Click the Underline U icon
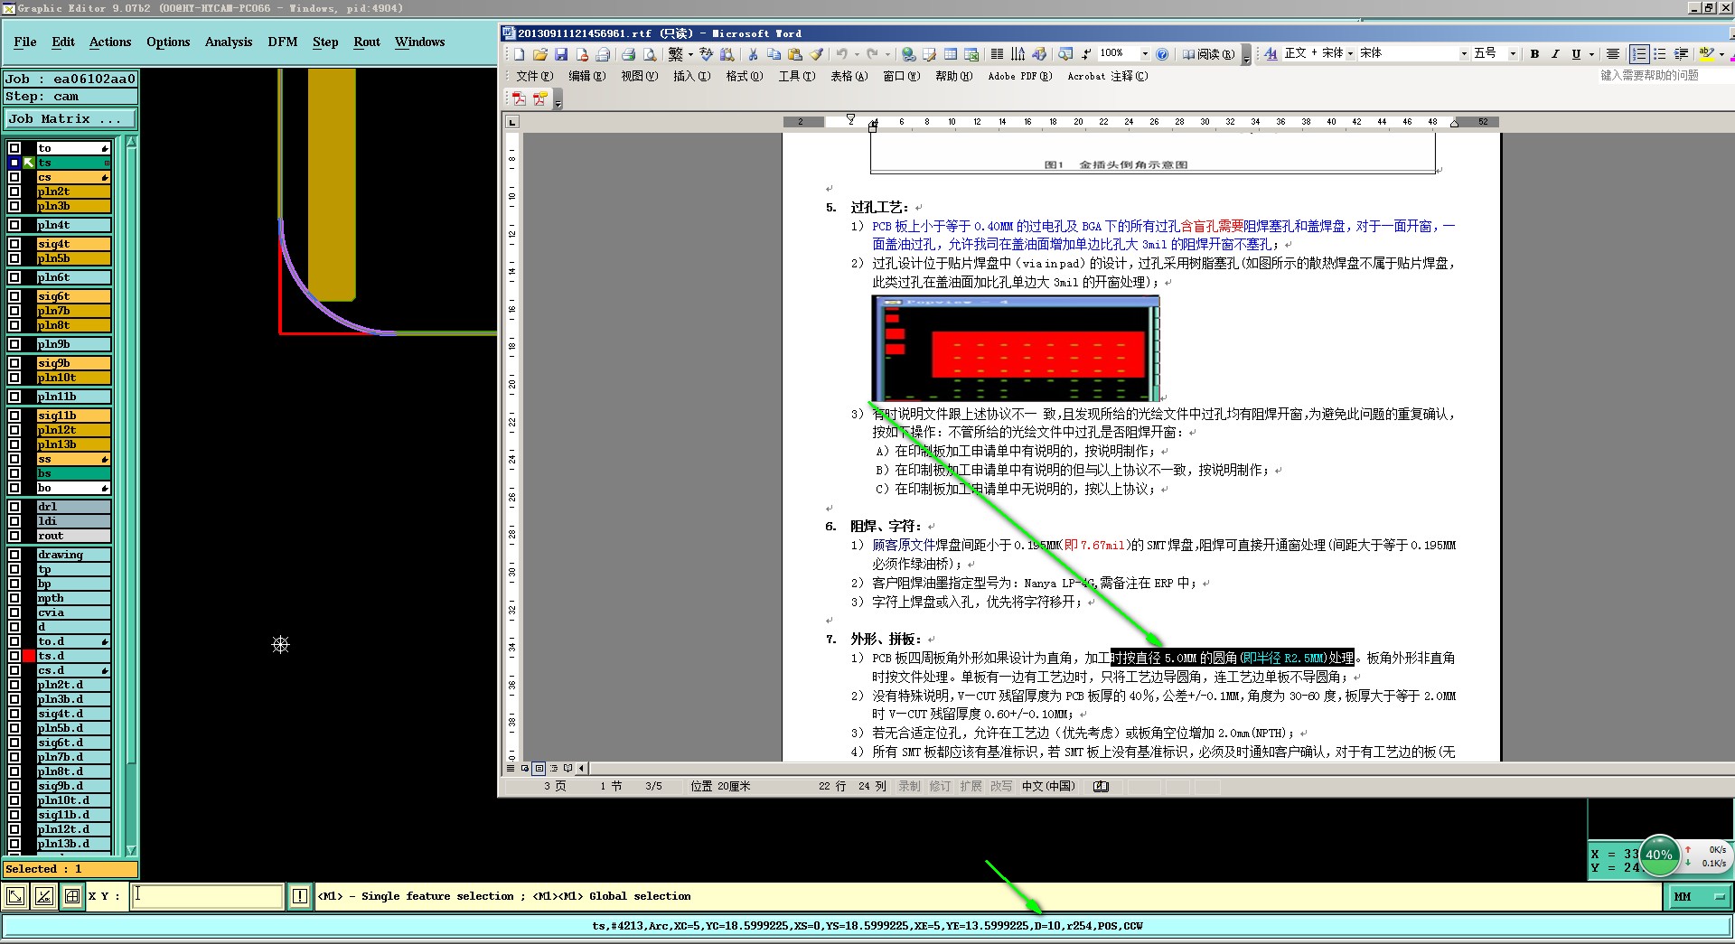The height and width of the screenshot is (944, 1735). pos(1576,54)
